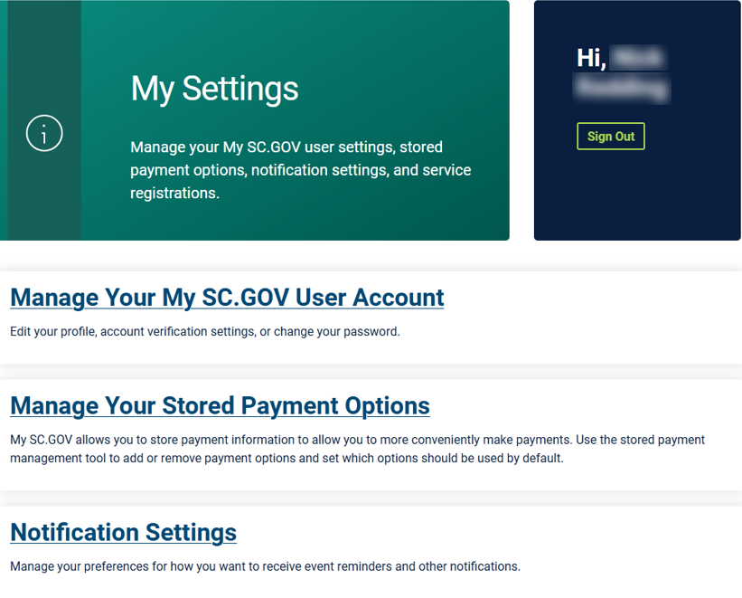The width and height of the screenshot is (742, 598).
Task: Open Manage Your Stored Payment Options
Action: (220, 405)
